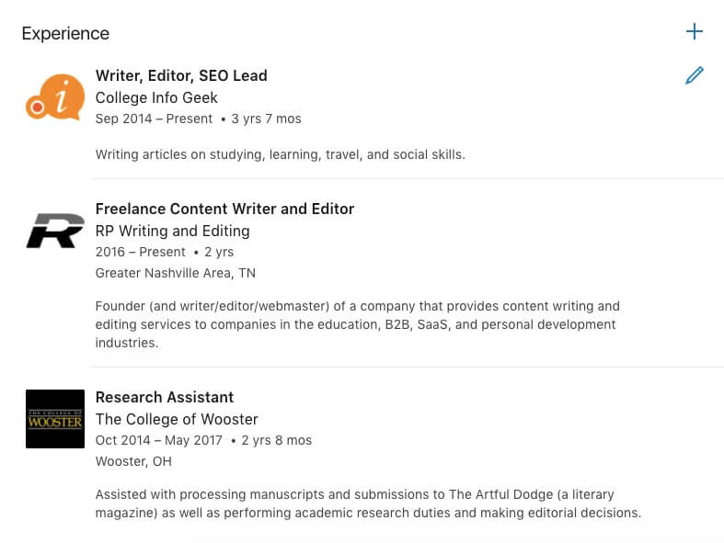Click the pencil edit icon

click(694, 75)
